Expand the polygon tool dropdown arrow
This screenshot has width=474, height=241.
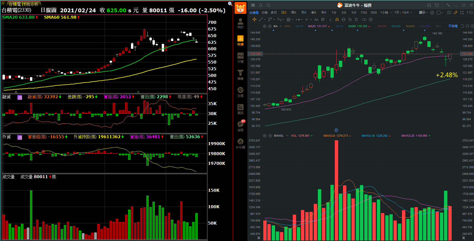[x=274, y=19]
